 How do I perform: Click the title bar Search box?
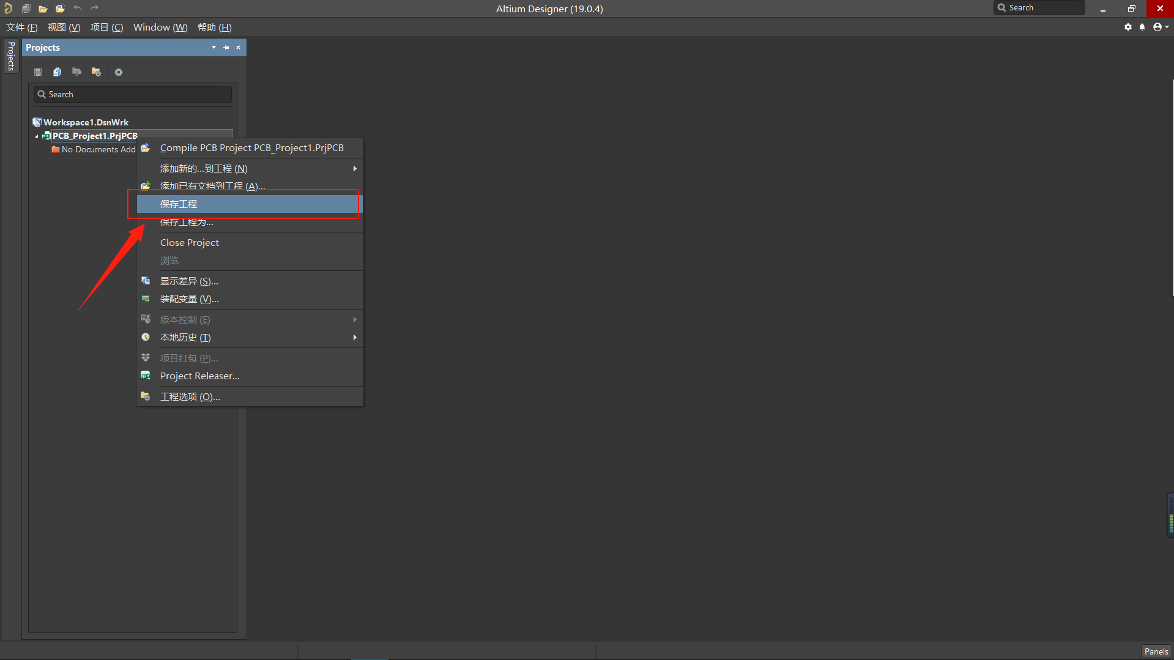1039,7
